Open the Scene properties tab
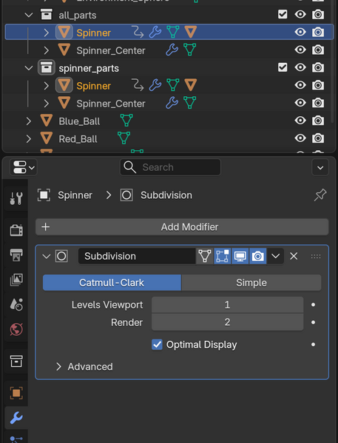Viewport: 338px width, 443px height. pyautogui.click(x=16, y=304)
